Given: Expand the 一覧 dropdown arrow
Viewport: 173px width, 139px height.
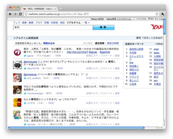Looking at the screenshot, I should pos(89,23).
